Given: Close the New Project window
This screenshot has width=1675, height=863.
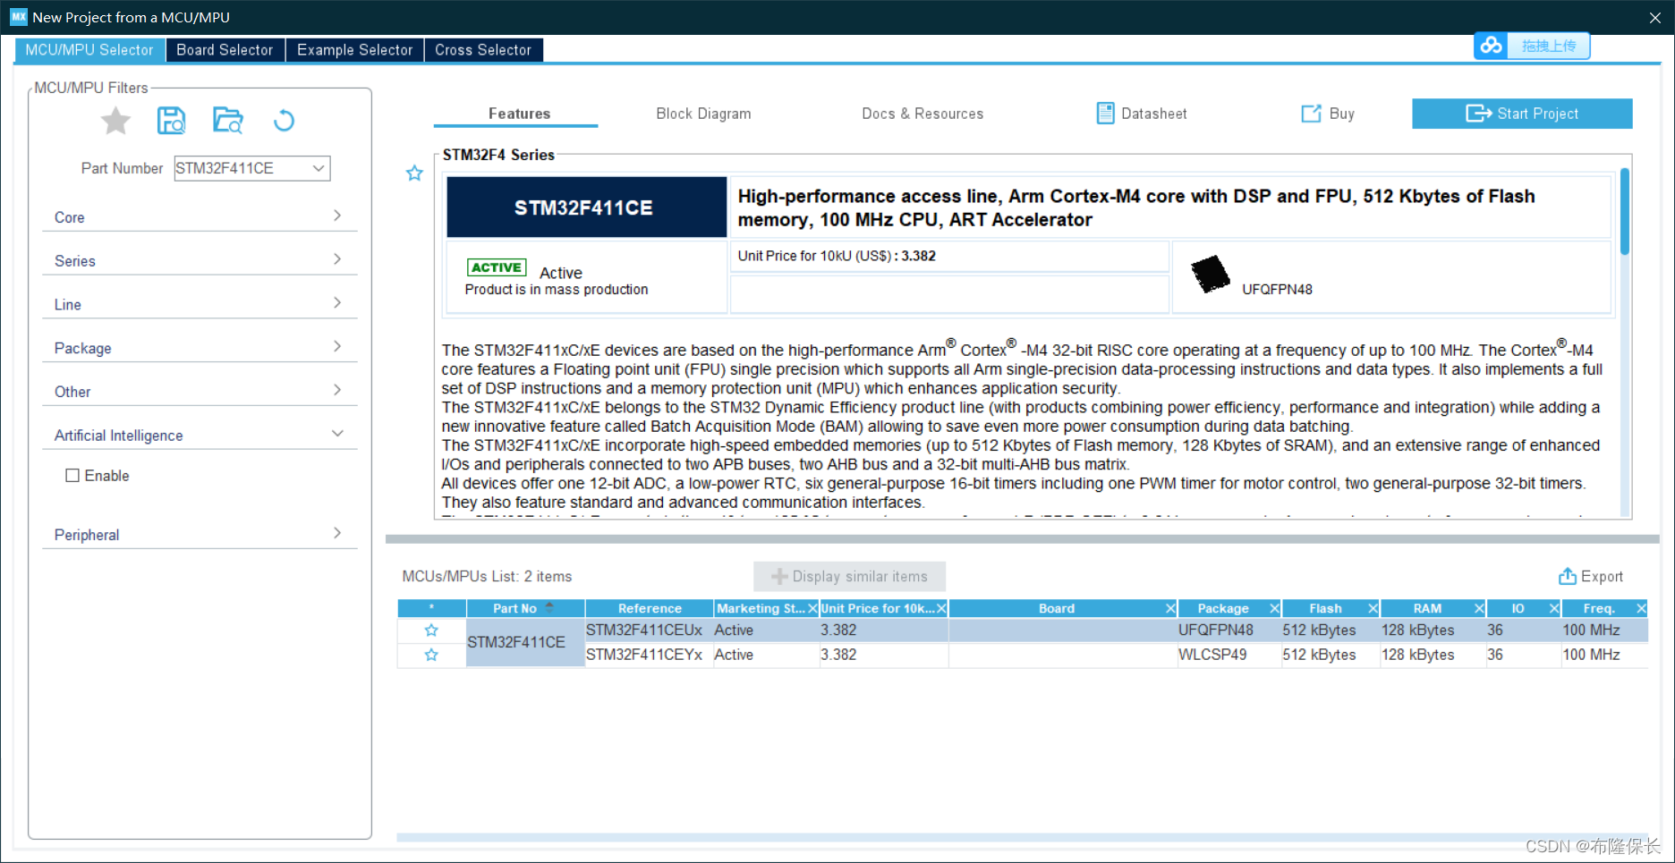Looking at the screenshot, I should point(1655,18).
